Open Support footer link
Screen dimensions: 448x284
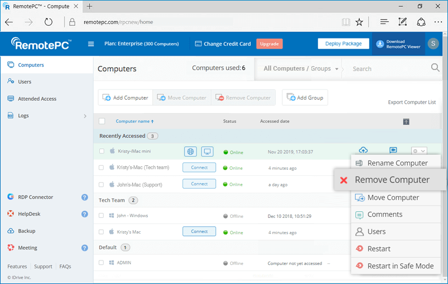tap(43, 266)
